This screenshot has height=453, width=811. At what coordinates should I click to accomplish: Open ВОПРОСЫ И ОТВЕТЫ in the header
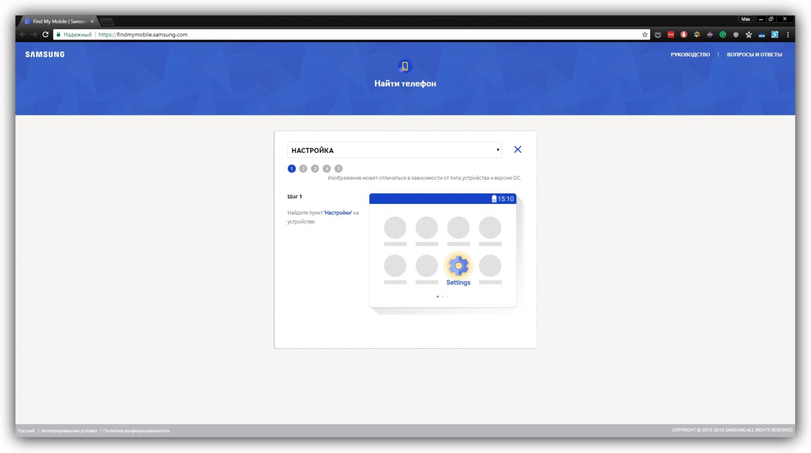tap(754, 55)
